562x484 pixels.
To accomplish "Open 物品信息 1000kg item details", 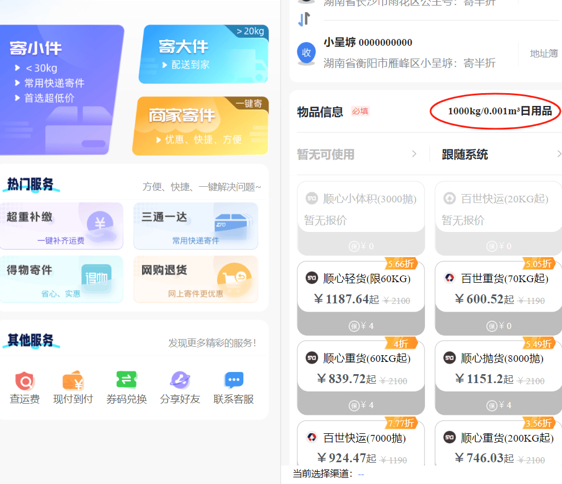I will click(495, 111).
